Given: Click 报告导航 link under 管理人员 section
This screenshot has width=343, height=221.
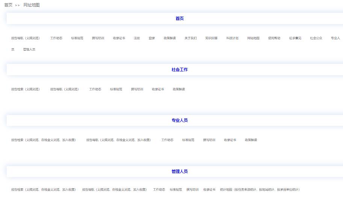Looking at the screenshot, I should pos(115,190).
